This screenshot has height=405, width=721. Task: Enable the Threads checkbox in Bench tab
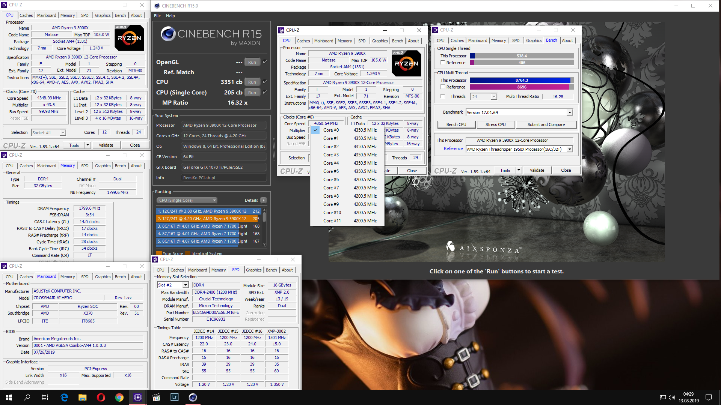coord(443,96)
